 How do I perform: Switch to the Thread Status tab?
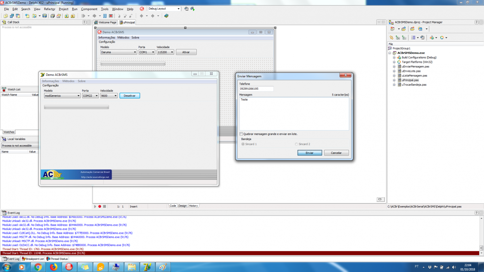(x=58, y=259)
